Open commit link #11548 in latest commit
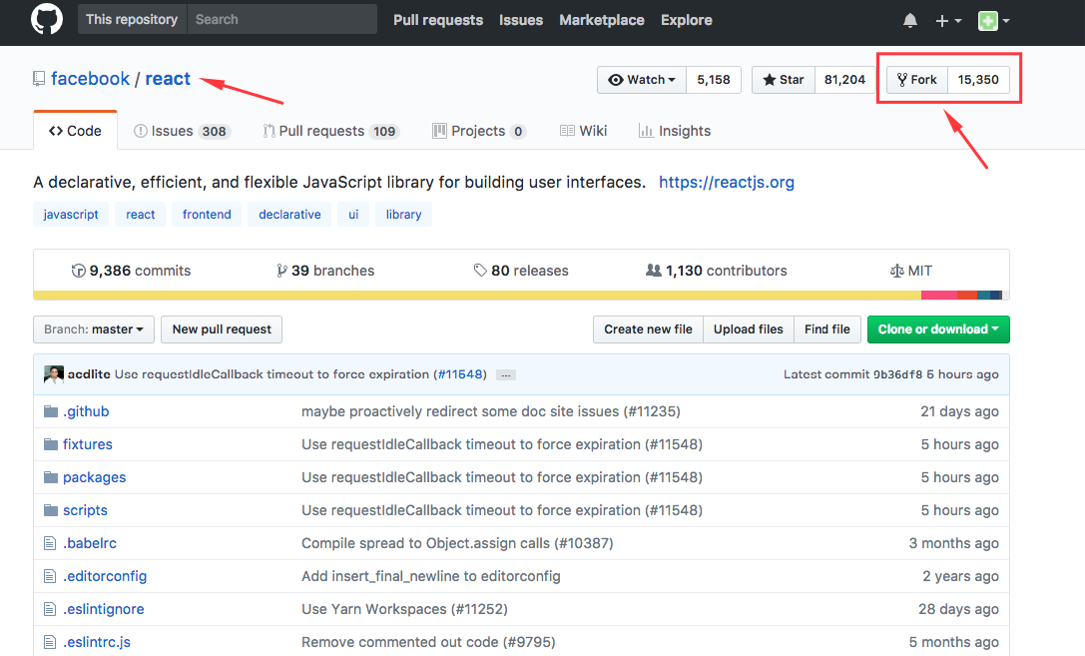 459,374
